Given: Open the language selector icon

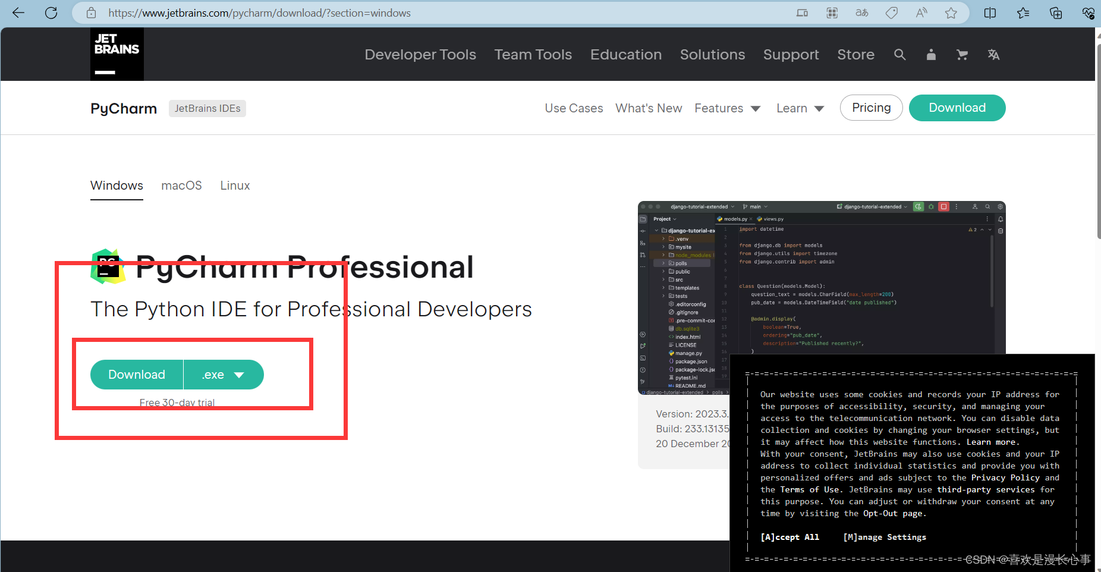Looking at the screenshot, I should [x=993, y=55].
